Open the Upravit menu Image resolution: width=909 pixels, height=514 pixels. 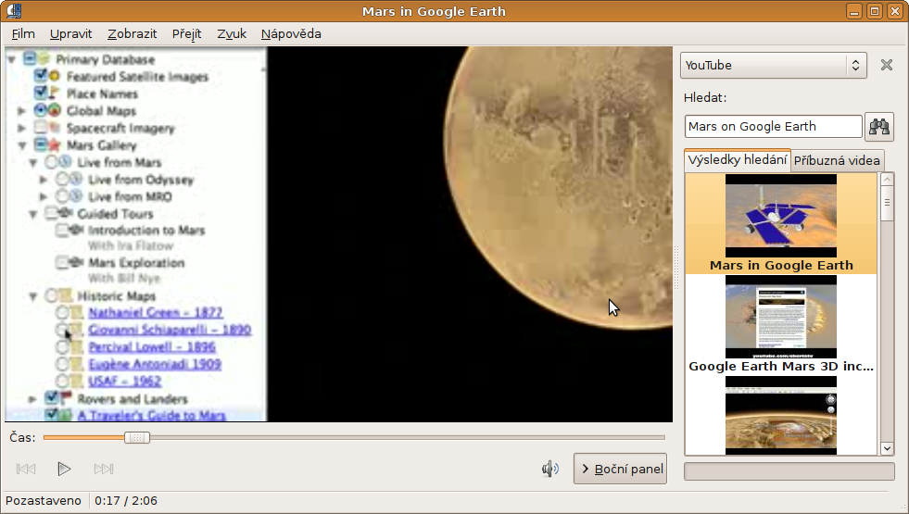(70, 33)
